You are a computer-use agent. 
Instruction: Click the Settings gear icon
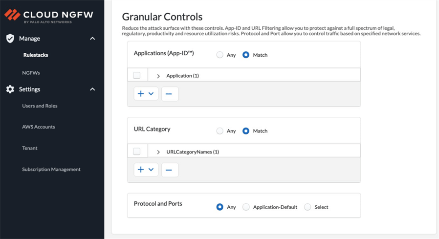[10, 89]
